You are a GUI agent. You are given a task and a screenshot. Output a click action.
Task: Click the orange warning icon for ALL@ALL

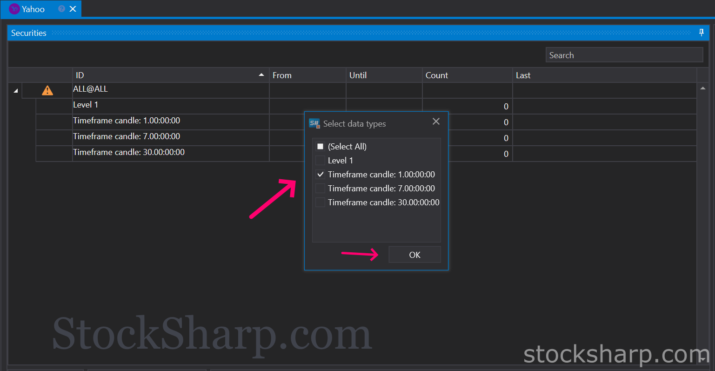(47, 90)
